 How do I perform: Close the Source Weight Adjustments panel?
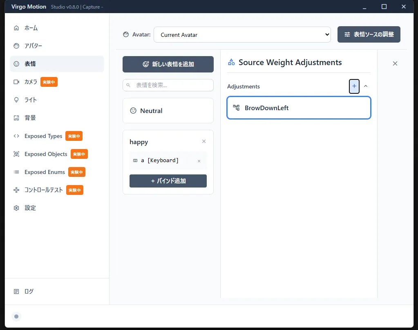[x=395, y=63]
